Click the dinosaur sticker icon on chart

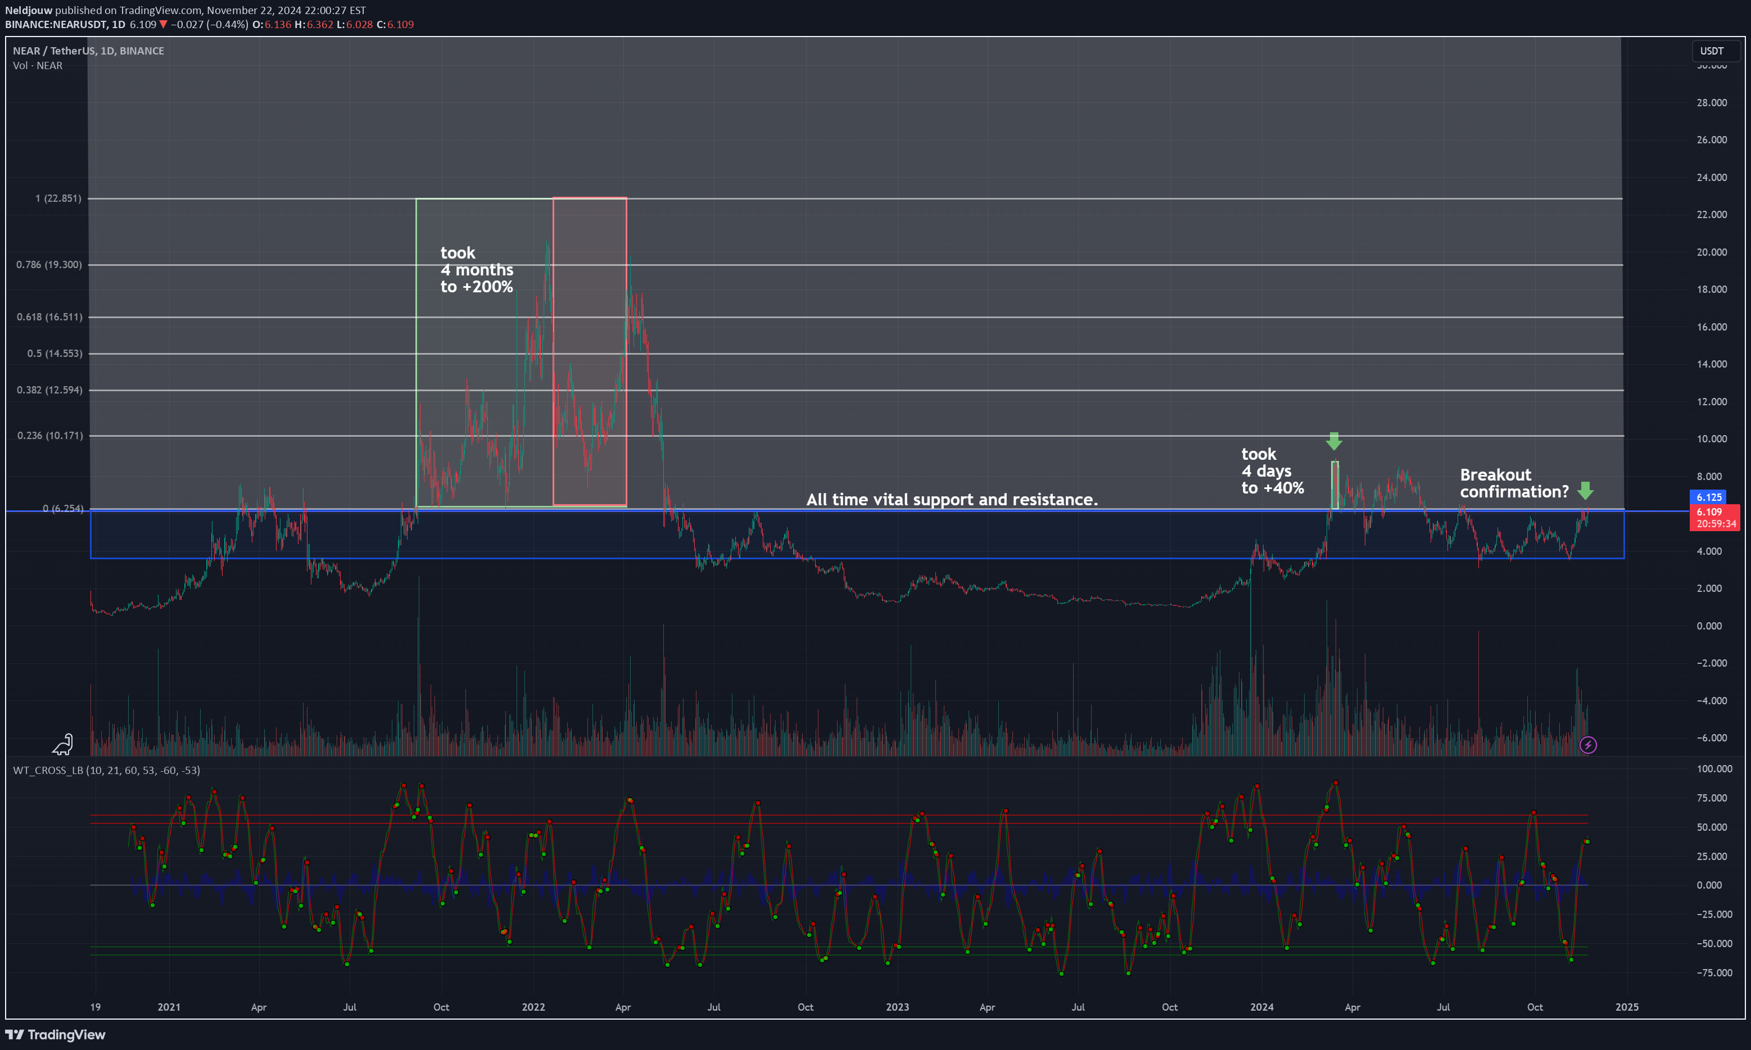tap(62, 744)
